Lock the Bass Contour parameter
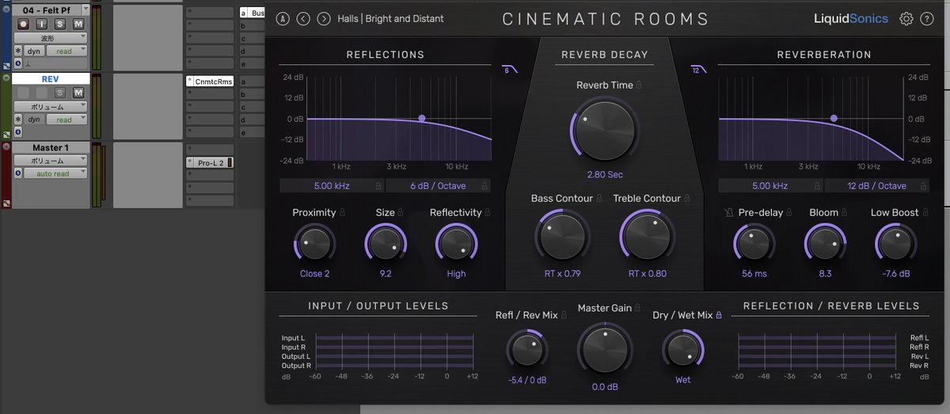Image resolution: width=950 pixels, height=414 pixels. pyautogui.click(x=598, y=198)
